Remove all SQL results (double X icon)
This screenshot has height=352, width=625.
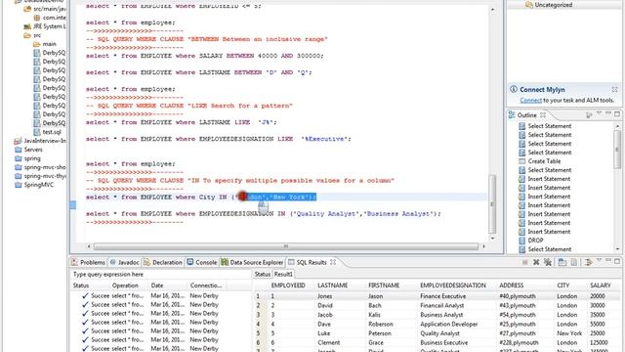tap(548, 262)
